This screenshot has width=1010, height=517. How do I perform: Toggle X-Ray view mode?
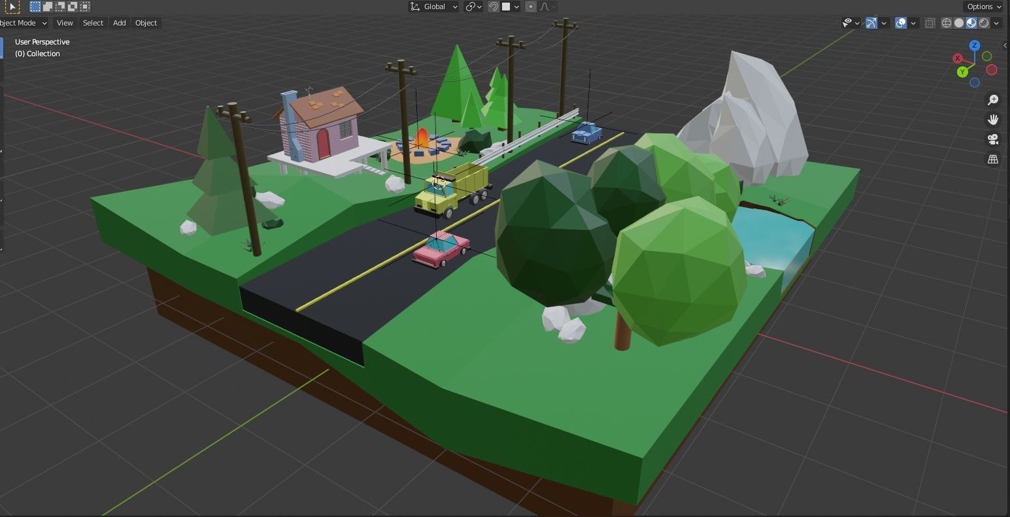pos(930,23)
